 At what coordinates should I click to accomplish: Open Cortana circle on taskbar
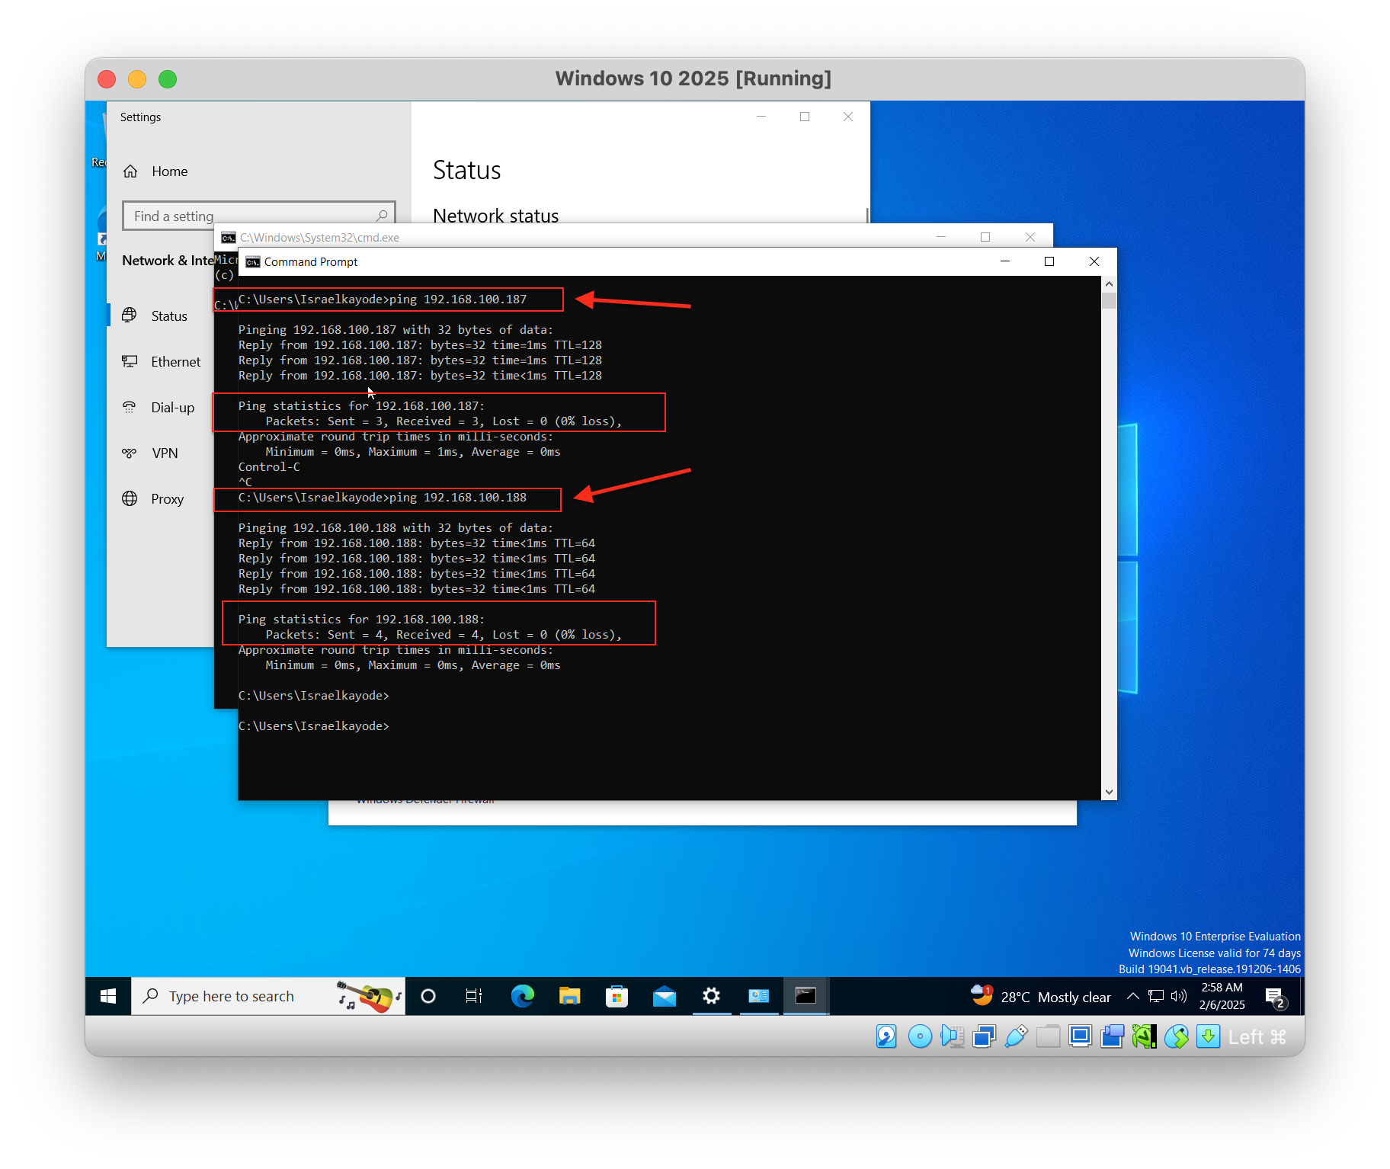coord(428,996)
